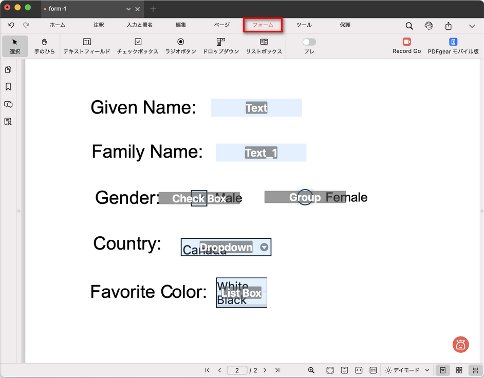Launch Record Go from the toolbar
The image size is (484, 378).
(406, 46)
